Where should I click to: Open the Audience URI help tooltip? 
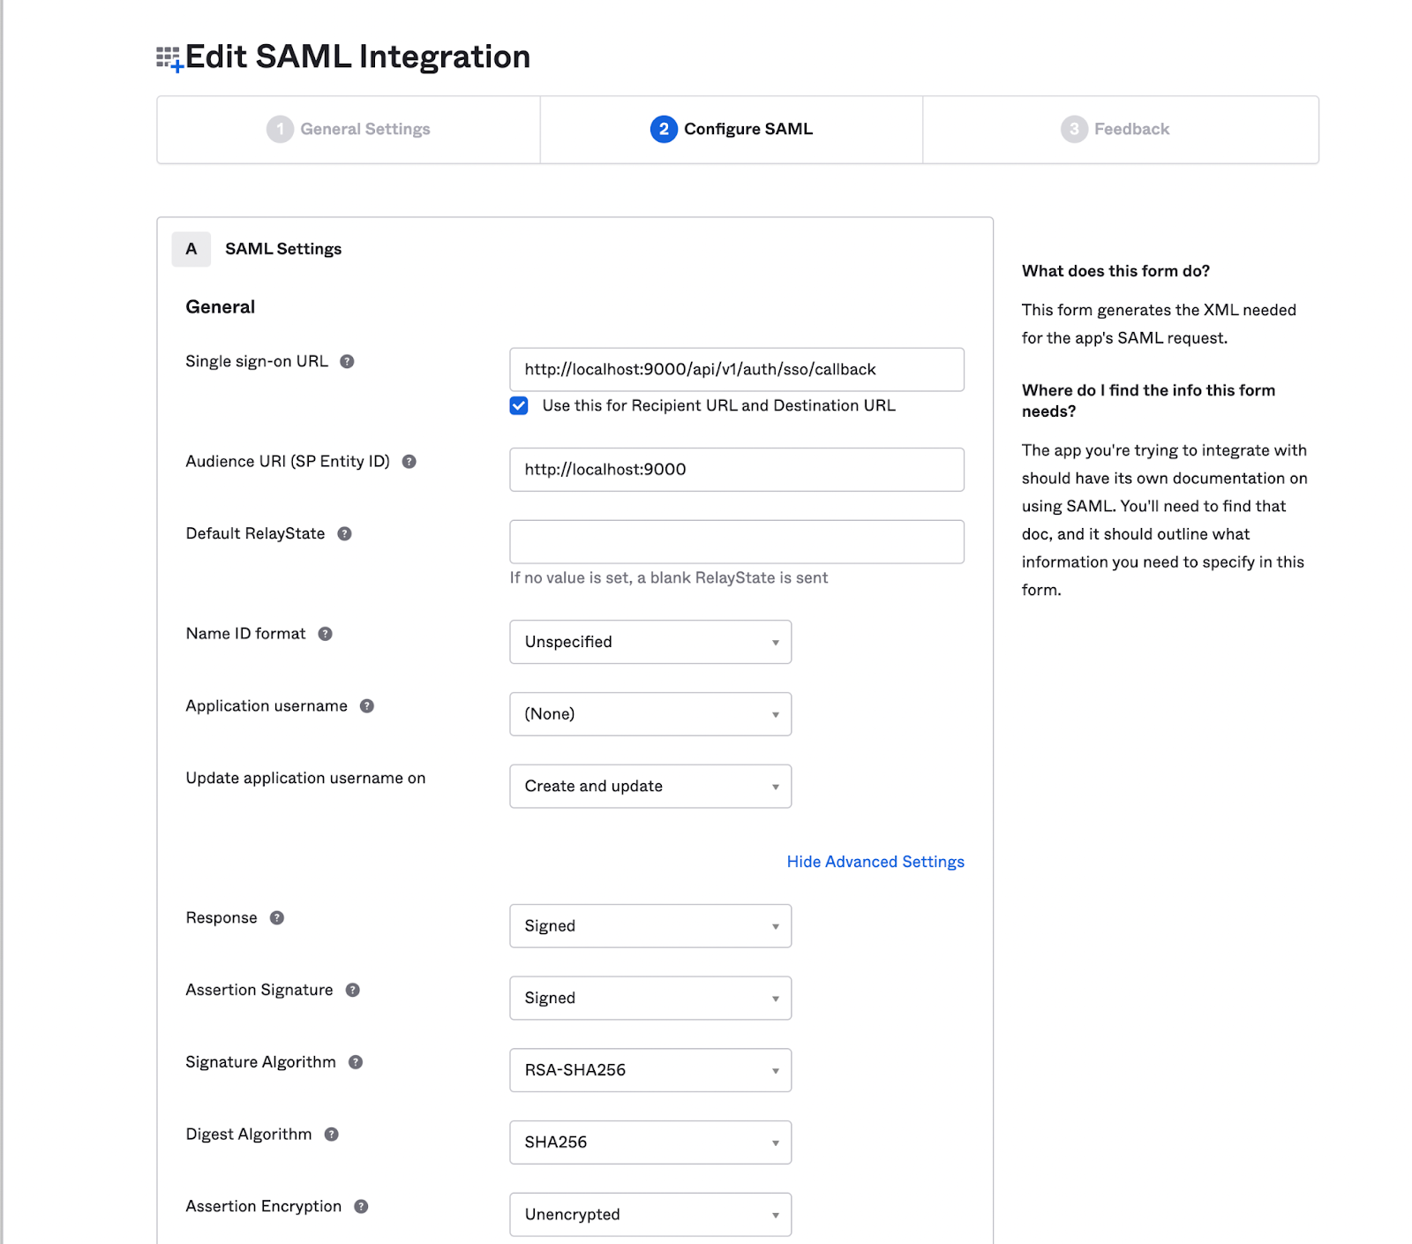pyautogui.click(x=409, y=461)
